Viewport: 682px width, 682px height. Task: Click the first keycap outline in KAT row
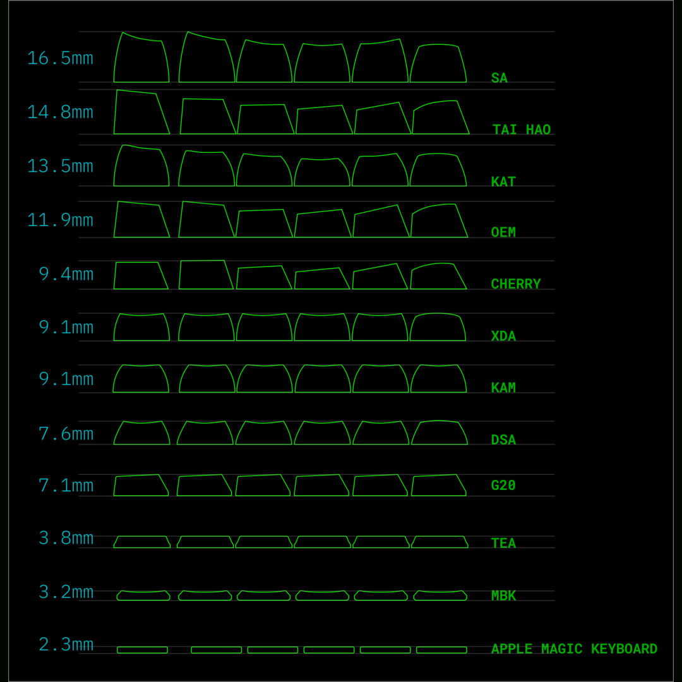coord(141,167)
